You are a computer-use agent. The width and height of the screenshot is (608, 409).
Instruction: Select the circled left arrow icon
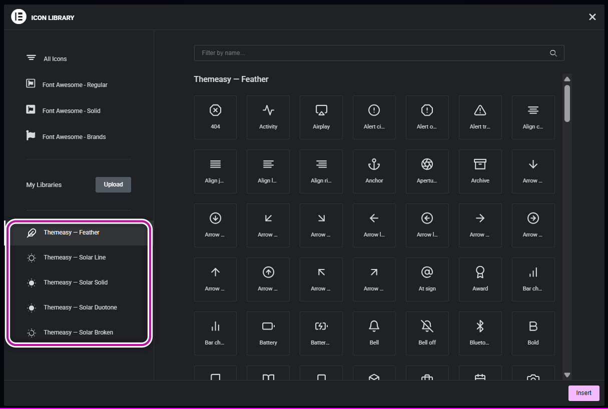pyautogui.click(x=427, y=225)
